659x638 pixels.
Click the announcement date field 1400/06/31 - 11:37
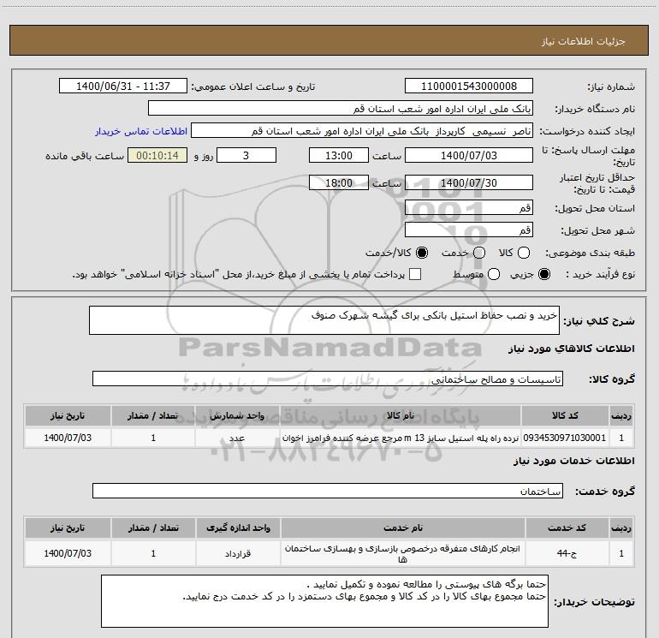[123, 86]
